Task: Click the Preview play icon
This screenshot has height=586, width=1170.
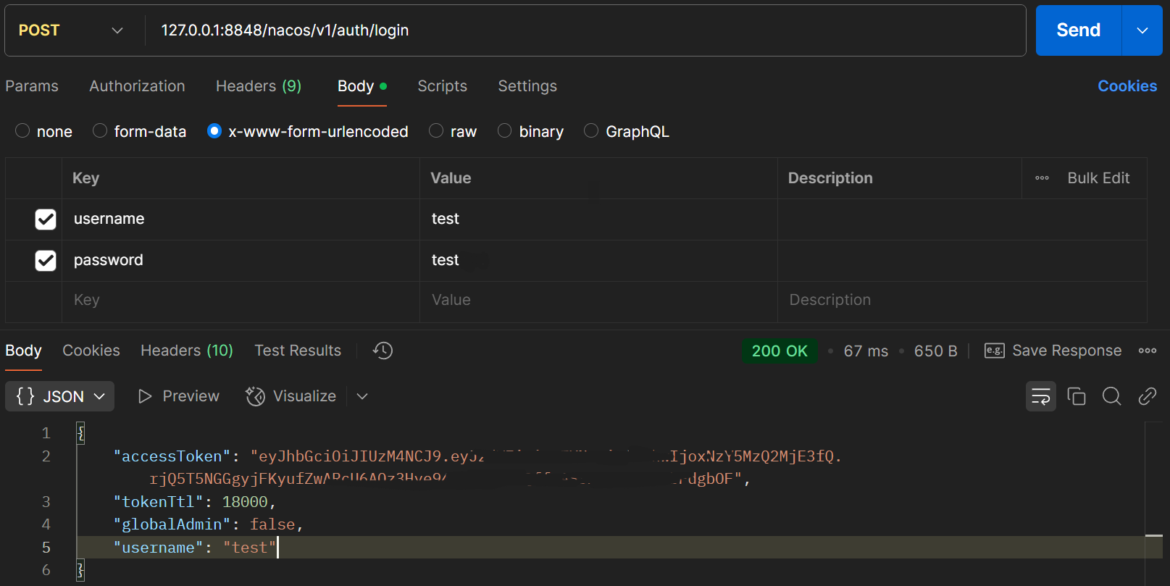Action: (145, 396)
